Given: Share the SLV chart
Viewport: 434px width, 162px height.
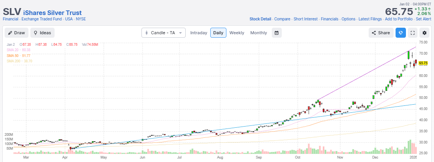Looking at the screenshot, I should 381,33.
